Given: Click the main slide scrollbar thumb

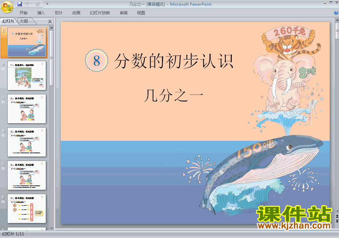Looking at the screenshot, I should click(x=337, y=31).
